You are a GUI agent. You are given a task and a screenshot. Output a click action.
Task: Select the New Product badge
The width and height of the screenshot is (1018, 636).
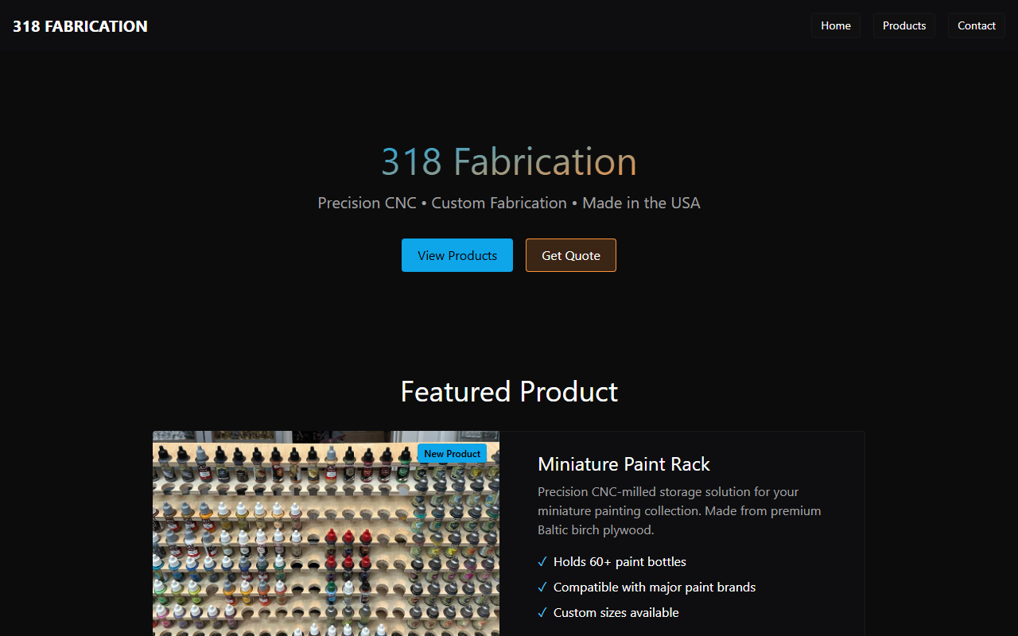(452, 453)
